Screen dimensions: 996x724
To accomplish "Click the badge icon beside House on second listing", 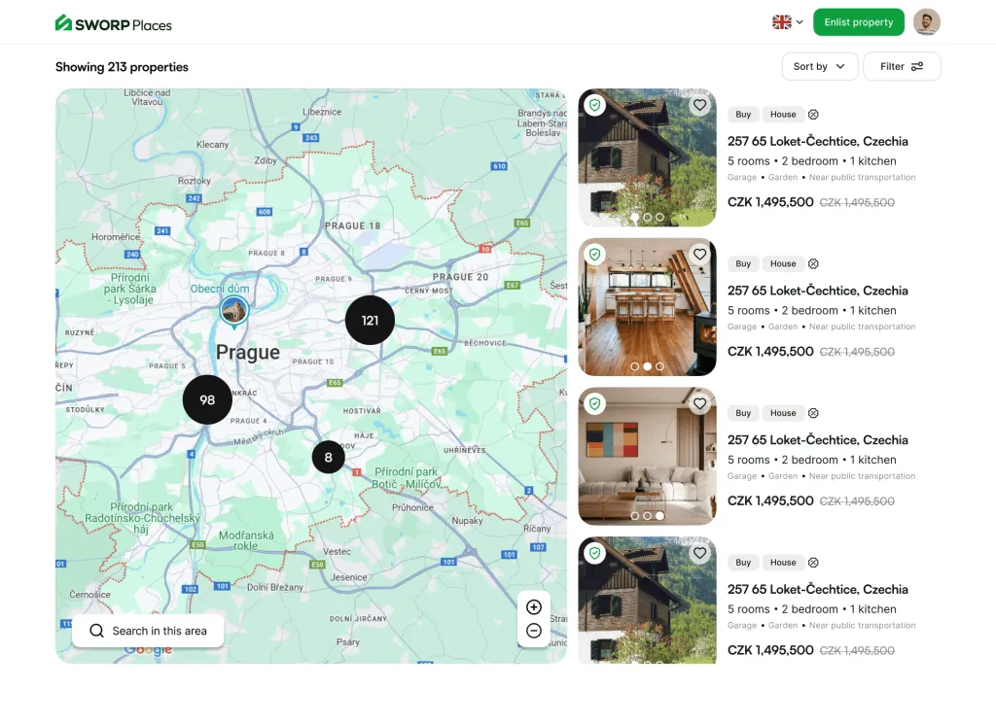I will coord(814,263).
